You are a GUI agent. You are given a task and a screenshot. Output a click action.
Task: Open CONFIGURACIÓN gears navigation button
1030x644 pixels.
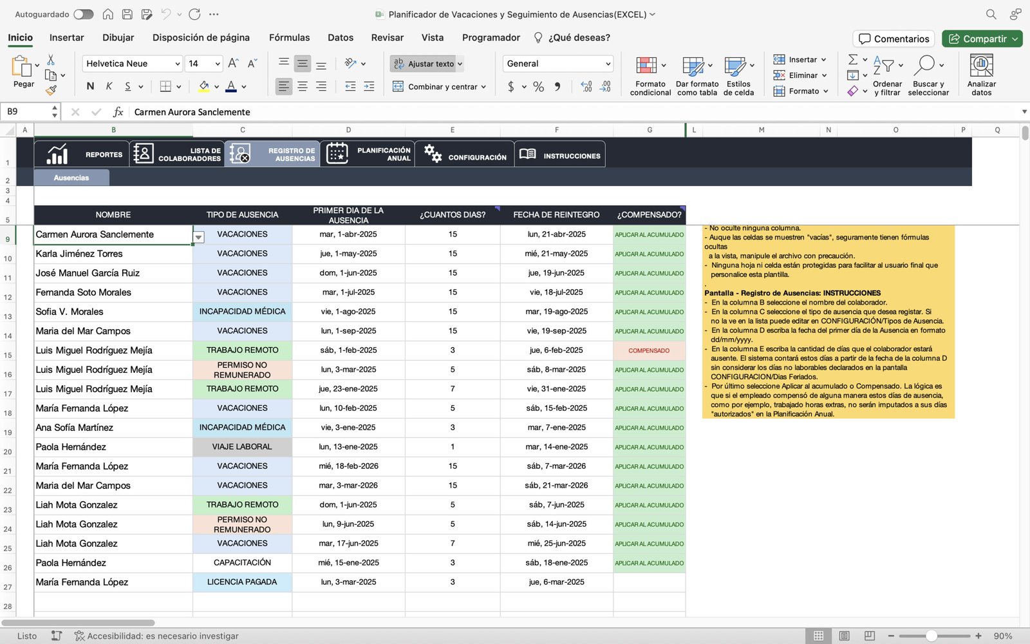pos(465,155)
